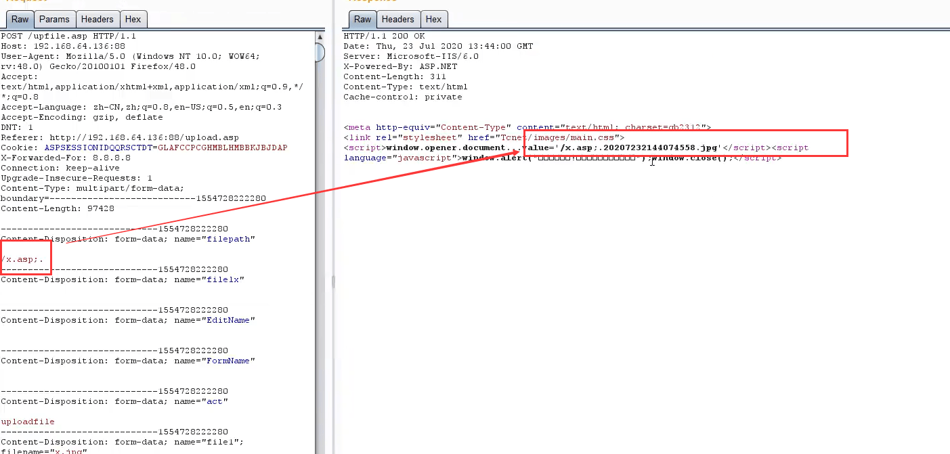Image resolution: width=950 pixels, height=454 pixels.
Task: Click the "uploadfile" parameter value
Action: (x=28, y=422)
